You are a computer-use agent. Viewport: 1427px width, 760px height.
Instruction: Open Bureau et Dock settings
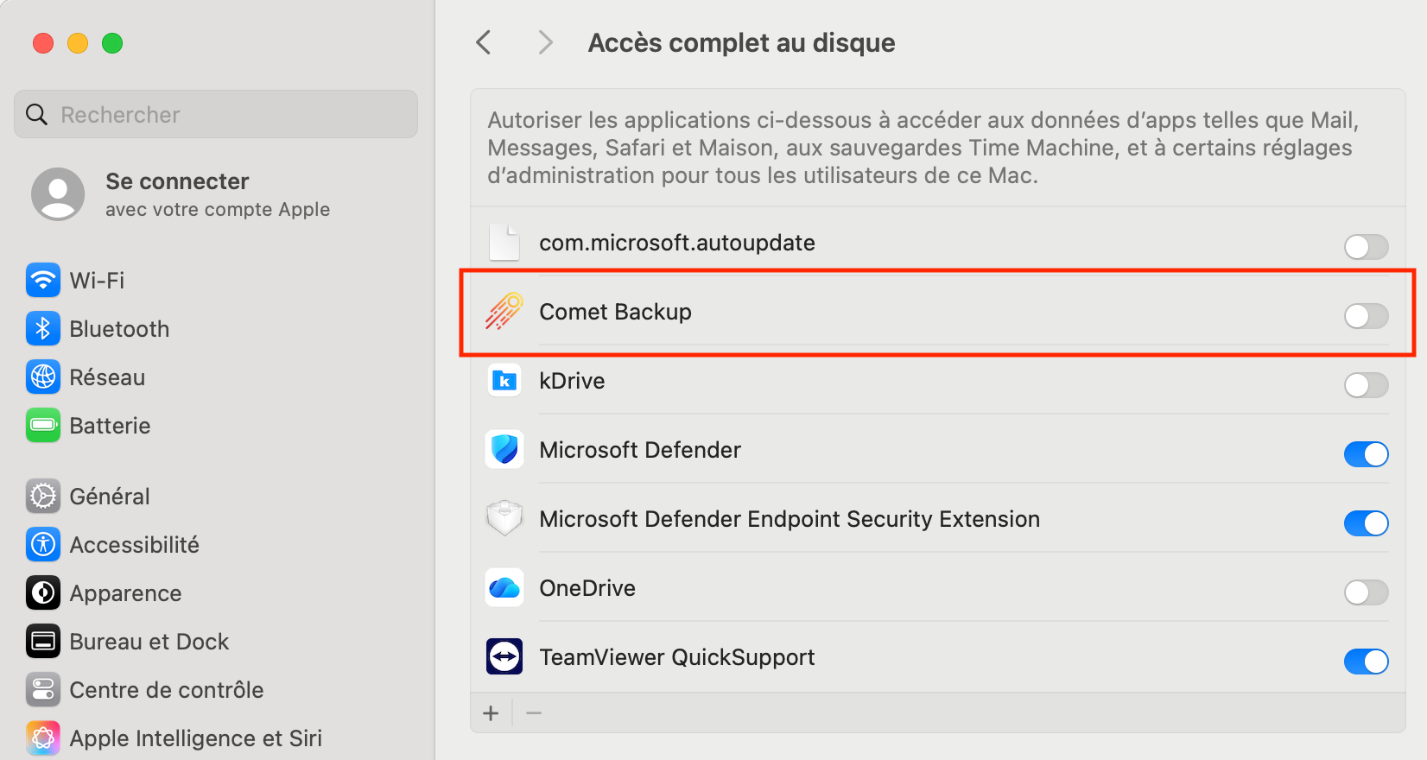coord(149,642)
